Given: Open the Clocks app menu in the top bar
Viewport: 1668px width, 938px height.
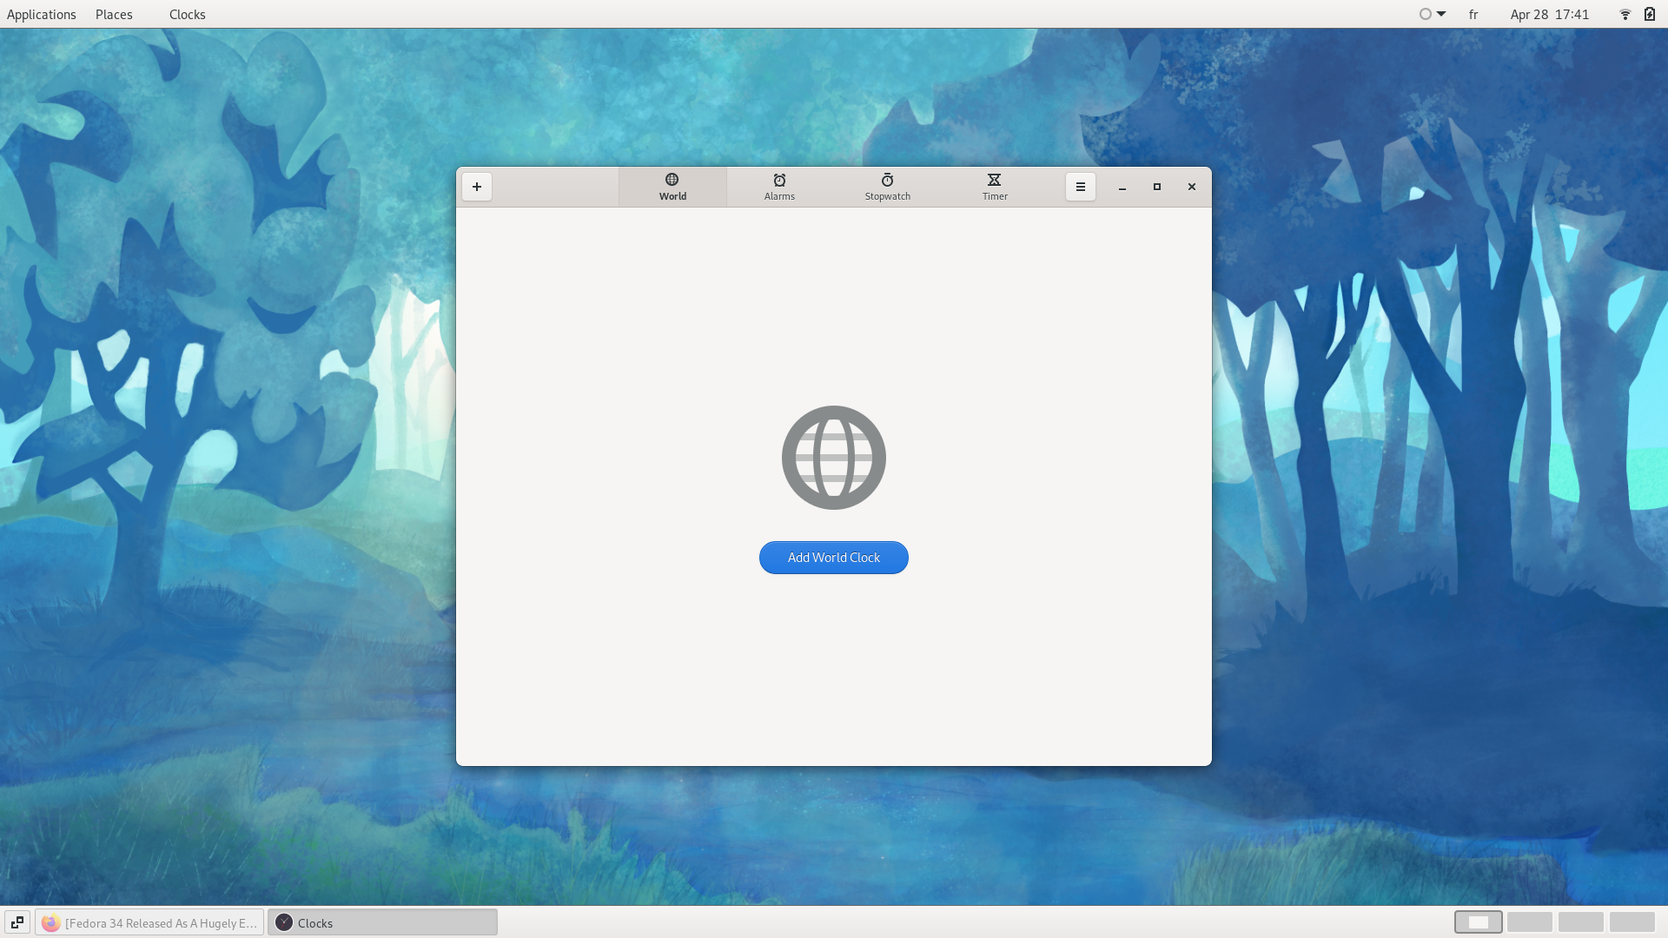Looking at the screenshot, I should pyautogui.click(x=187, y=15).
